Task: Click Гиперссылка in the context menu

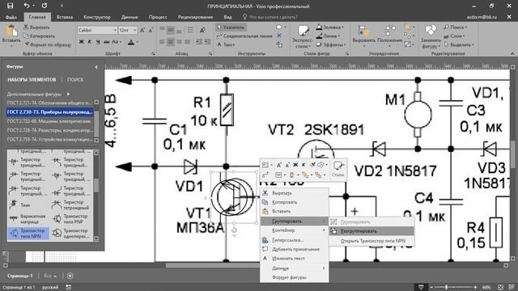Action: click(295, 240)
